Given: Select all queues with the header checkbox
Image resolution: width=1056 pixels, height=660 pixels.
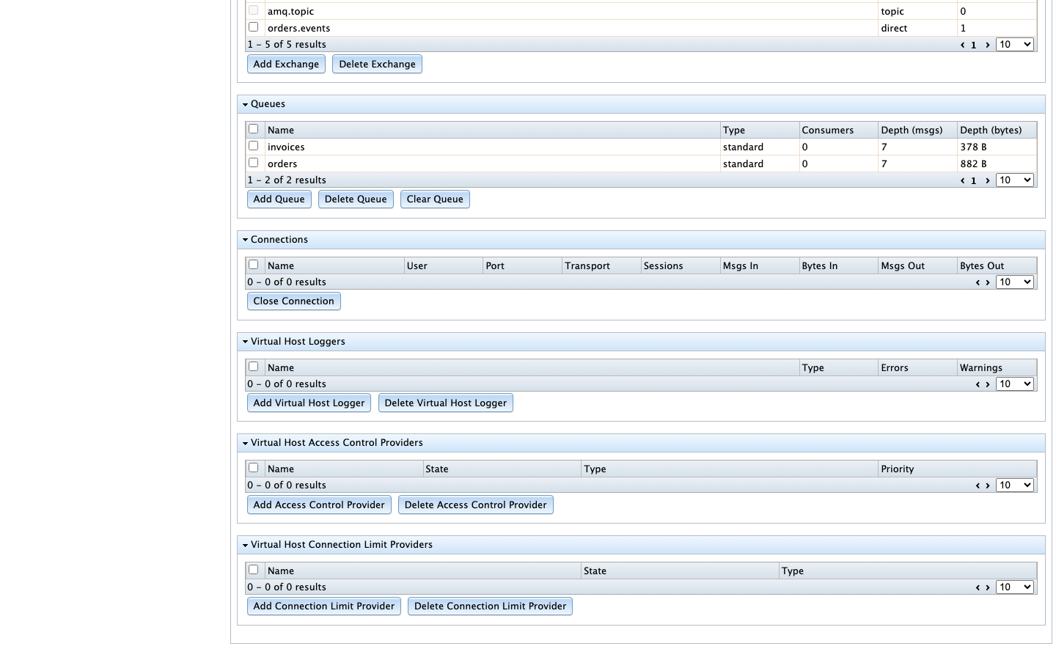Looking at the screenshot, I should click(253, 129).
